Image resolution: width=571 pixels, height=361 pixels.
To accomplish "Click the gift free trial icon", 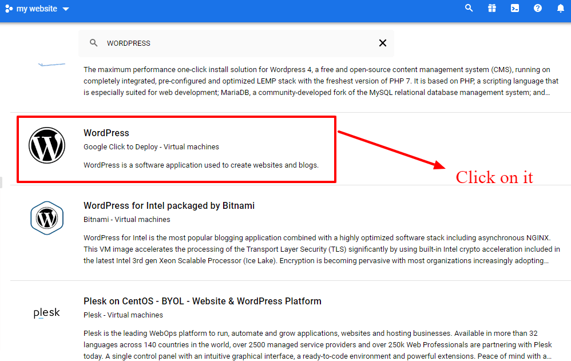I will coord(492,8).
